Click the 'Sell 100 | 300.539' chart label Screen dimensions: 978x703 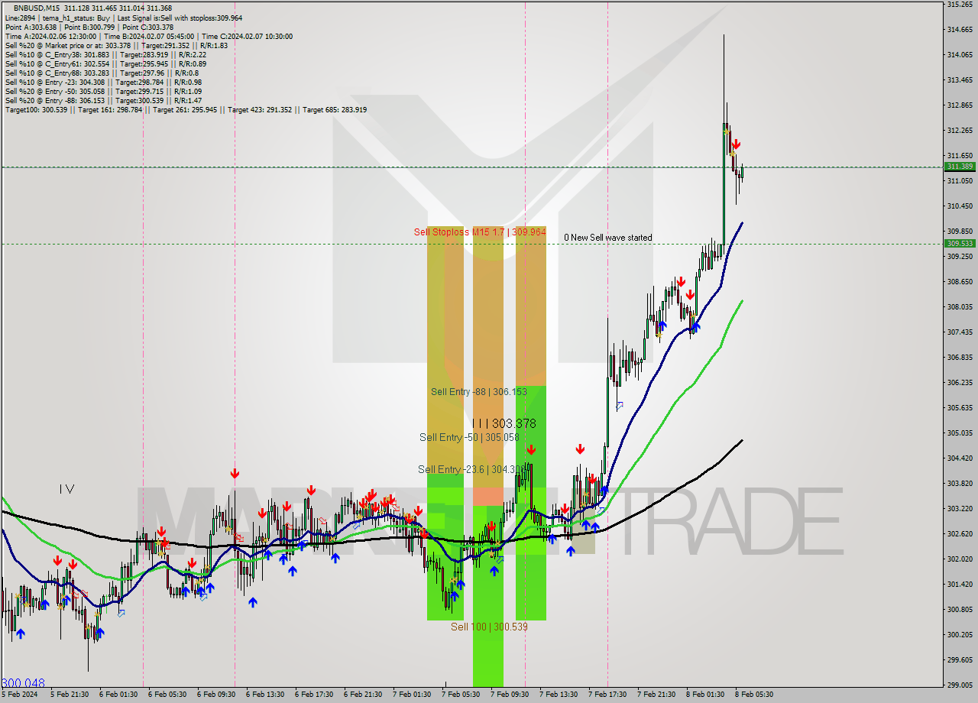click(489, 627)
